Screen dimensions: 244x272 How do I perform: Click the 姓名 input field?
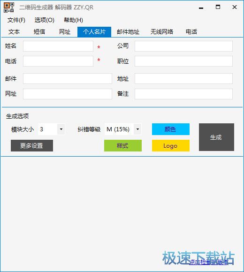point(58,46)
